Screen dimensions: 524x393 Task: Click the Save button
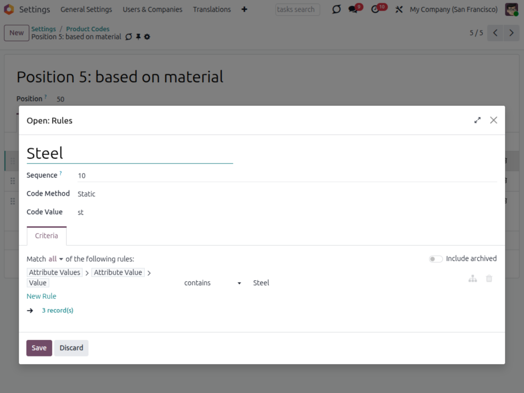click(x=39, y=348)
